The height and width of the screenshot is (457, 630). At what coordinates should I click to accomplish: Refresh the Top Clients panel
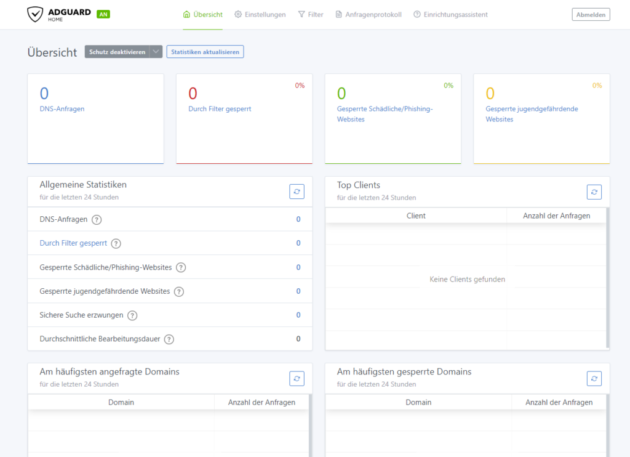tap(594, 192)
